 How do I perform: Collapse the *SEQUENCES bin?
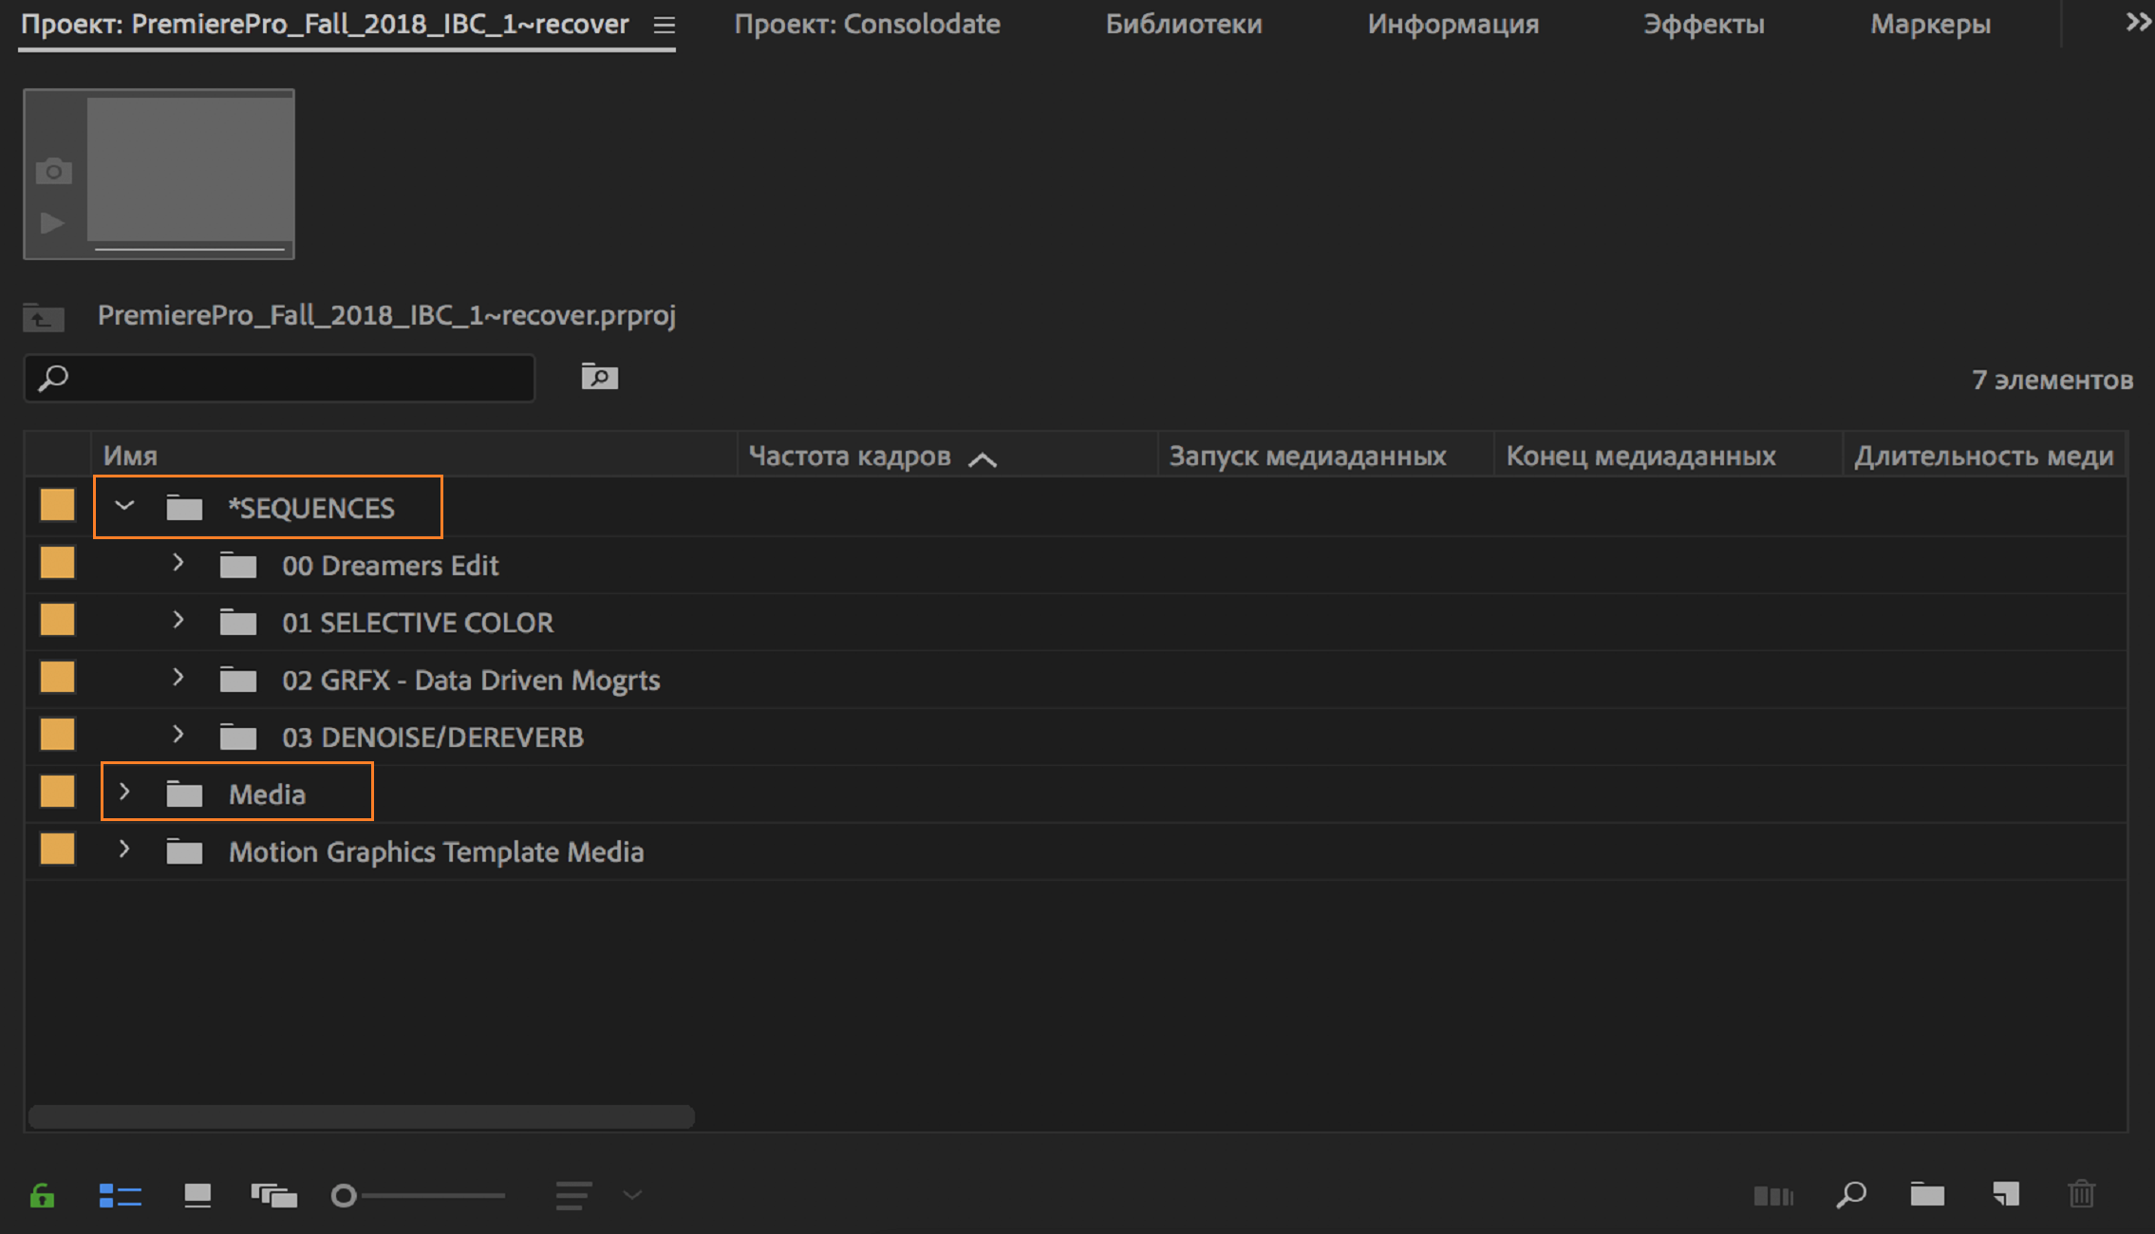124,506
